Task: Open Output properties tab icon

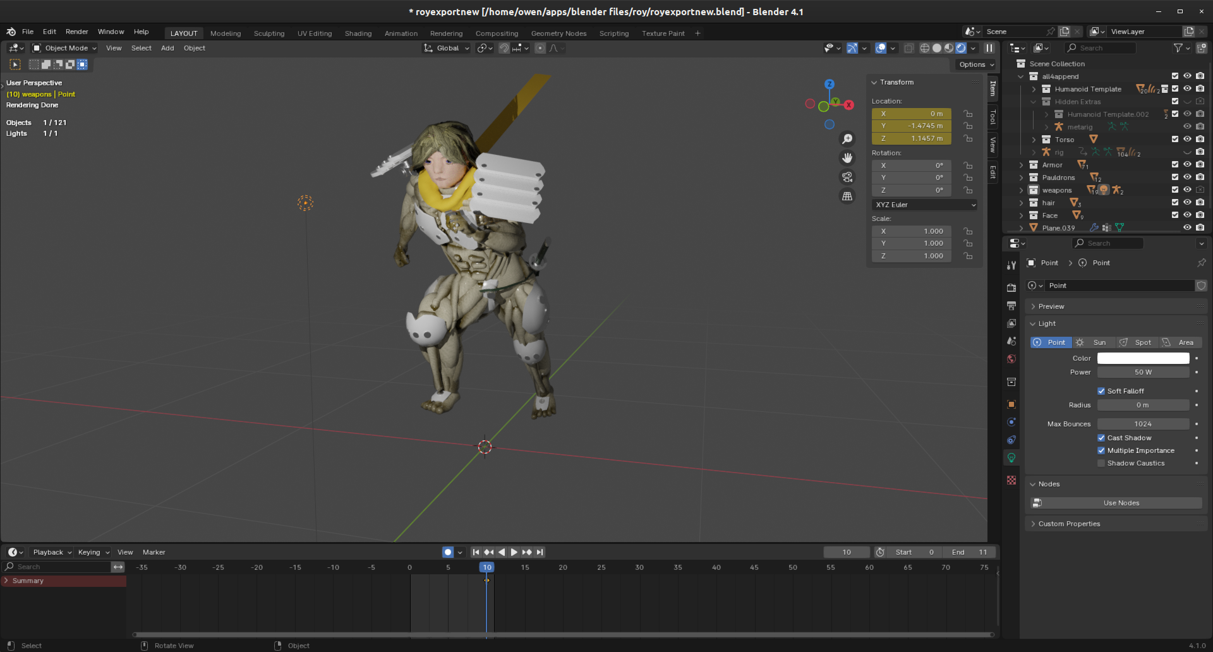Action: (x=1011, y=305)
